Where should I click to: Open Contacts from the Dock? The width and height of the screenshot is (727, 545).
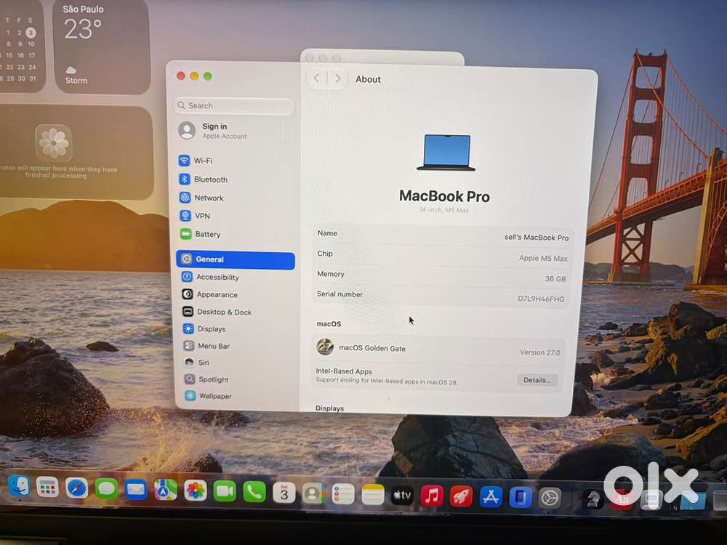313,494
